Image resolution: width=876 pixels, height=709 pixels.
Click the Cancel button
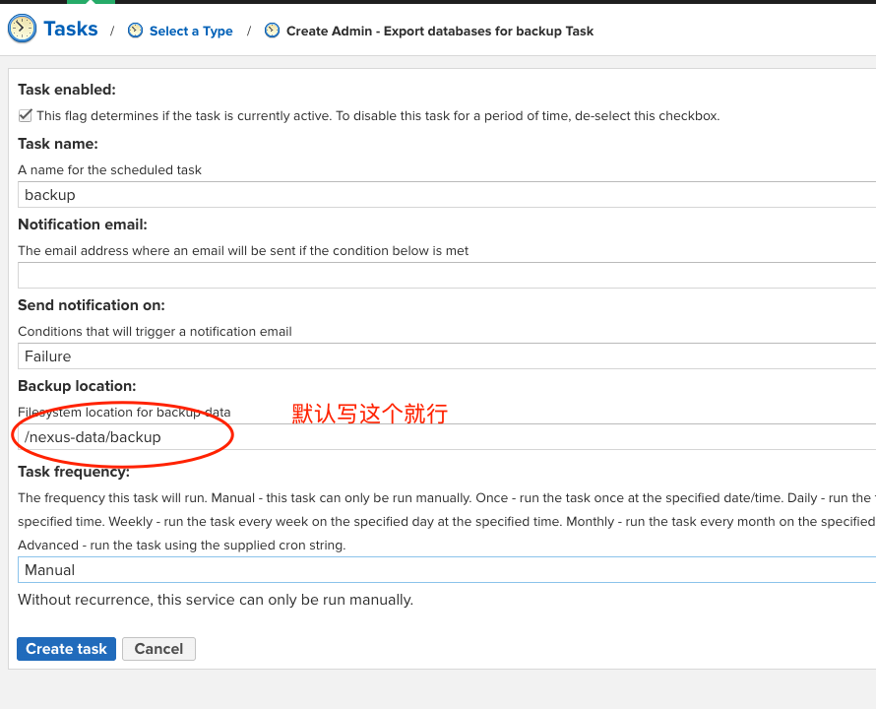pos(158,649)
